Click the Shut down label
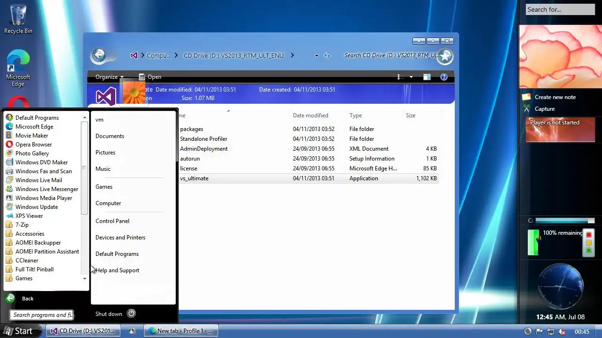 click(x=109, y=314)
